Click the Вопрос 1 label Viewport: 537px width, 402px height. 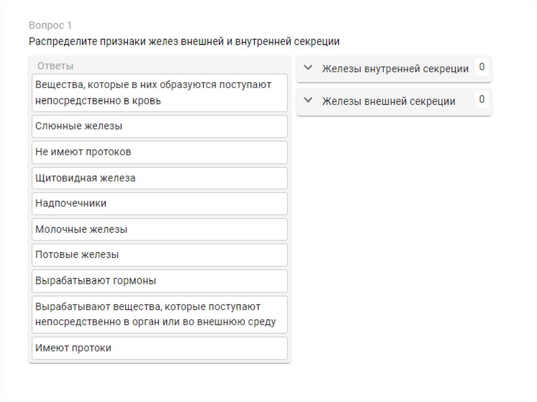pos(50,25)
